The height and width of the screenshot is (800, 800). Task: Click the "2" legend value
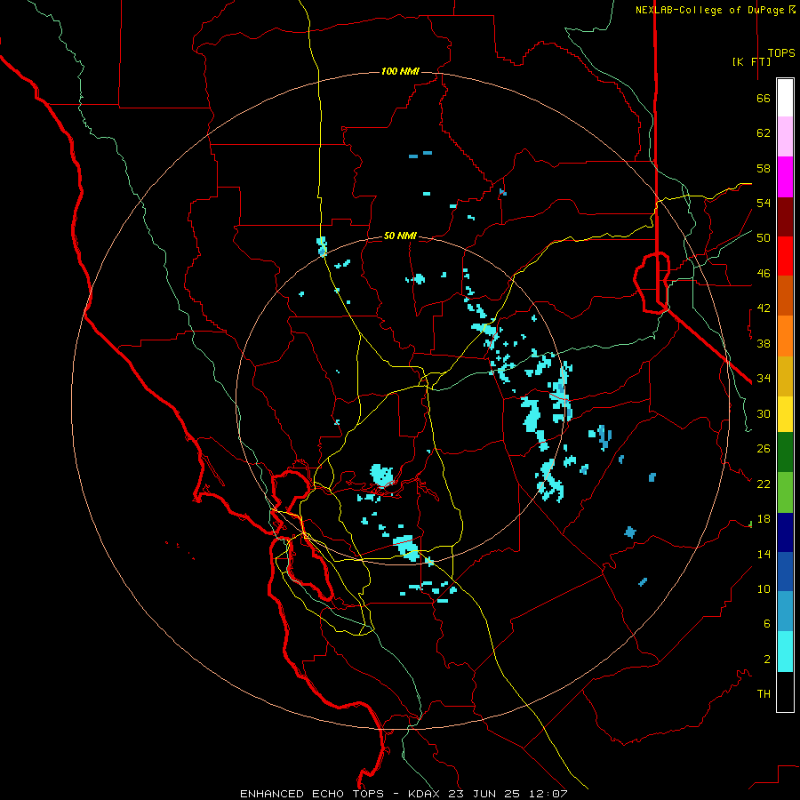pos(767,660)
